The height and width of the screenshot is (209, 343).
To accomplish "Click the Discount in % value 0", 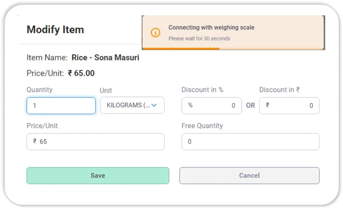I will click(x=233, y=106).
